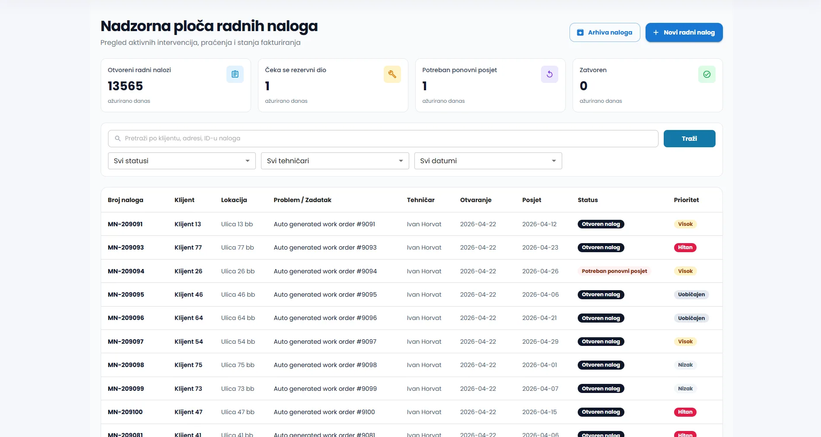Click the Lokacija column header

[x=234, y=200]
